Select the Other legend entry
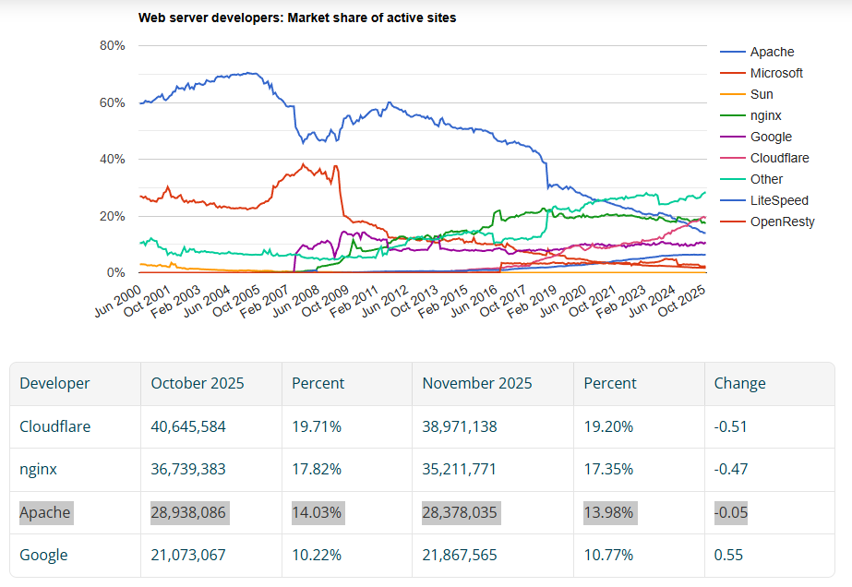The height and width of the screenshot is (587, 852). coord(766,180)
